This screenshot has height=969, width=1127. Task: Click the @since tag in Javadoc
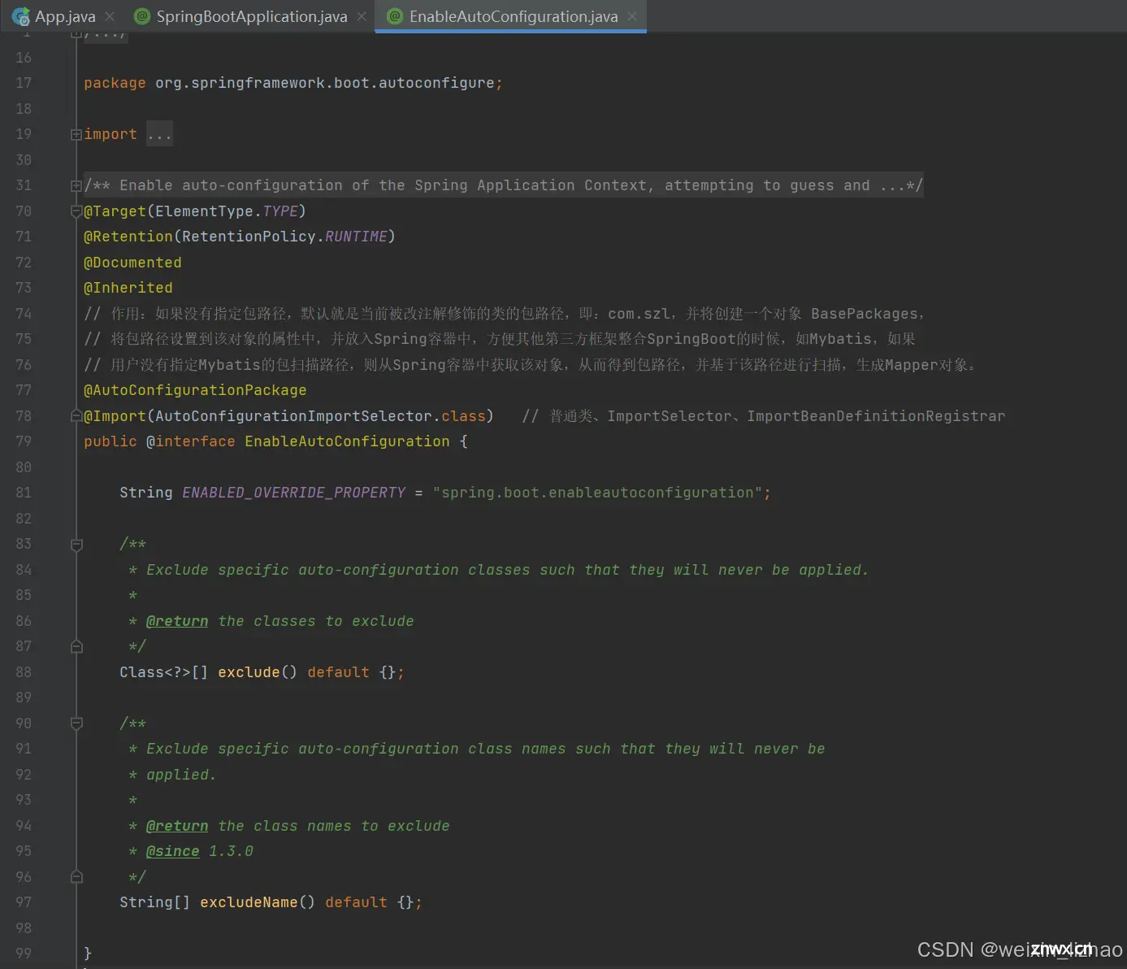pos(173,851)
